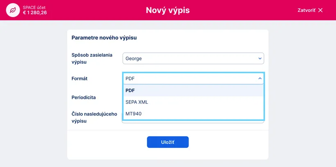Click the Spôsob zasielania výpisu label
This screenshot has height=167, width=336.
point(92,58)
